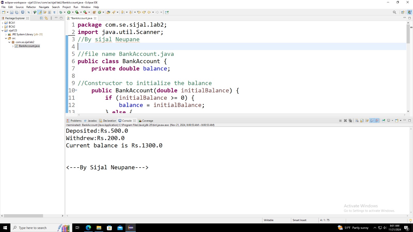Click the New Java Class icon
Image resolution: width=413 pixels, height=232 pixels.
(x=100, y=12)
